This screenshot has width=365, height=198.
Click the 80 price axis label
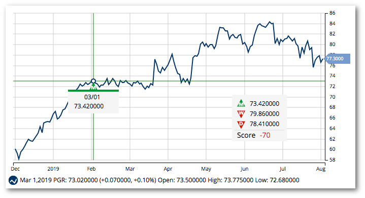click(333, 45)
